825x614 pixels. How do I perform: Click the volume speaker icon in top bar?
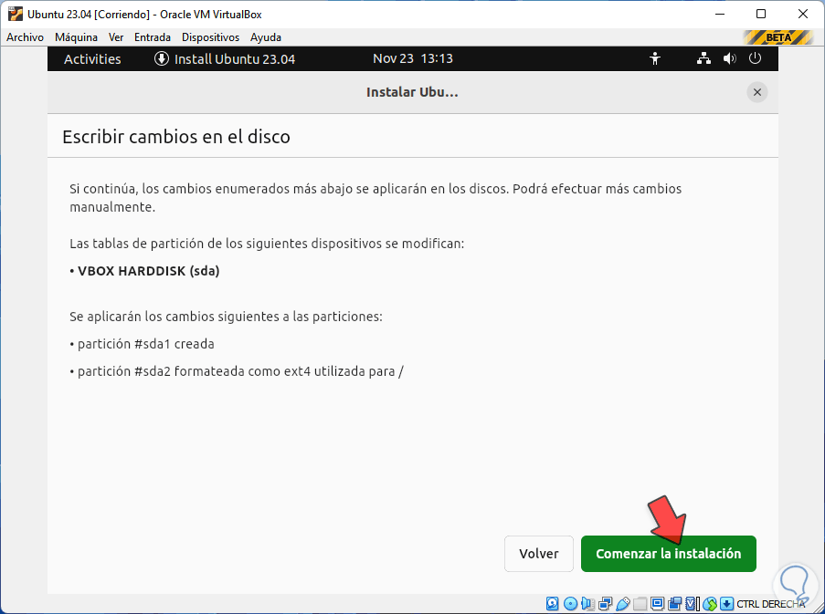729,58
